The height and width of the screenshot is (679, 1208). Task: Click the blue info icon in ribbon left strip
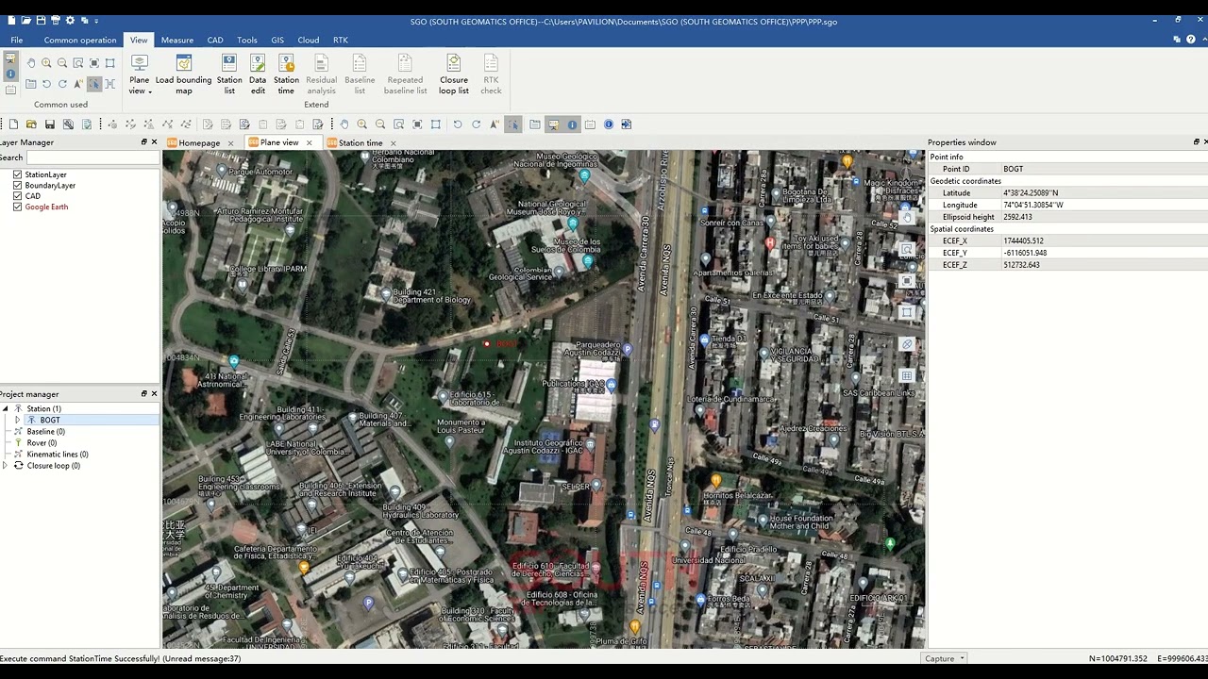pos(10,74)
